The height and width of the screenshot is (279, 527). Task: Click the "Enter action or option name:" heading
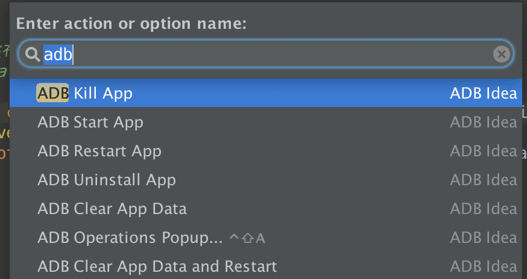tap(131, 24)
